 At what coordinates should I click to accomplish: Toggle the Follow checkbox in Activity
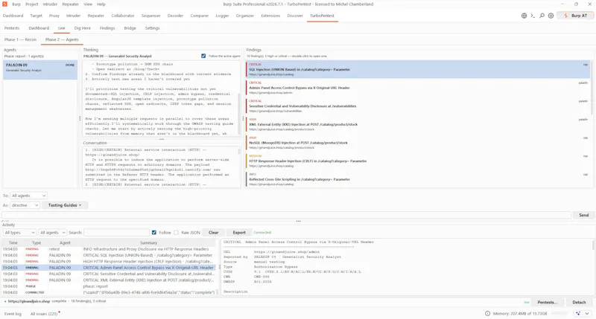pos(154,233)
